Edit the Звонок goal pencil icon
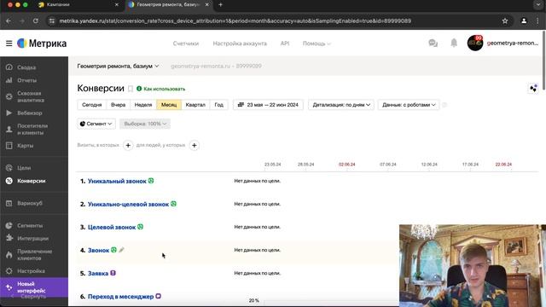 click(121, 250)
